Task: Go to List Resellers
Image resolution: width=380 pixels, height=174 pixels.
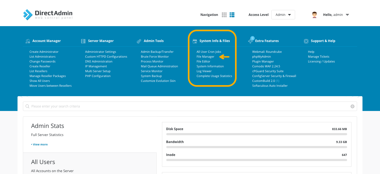Action: [39, 71]
